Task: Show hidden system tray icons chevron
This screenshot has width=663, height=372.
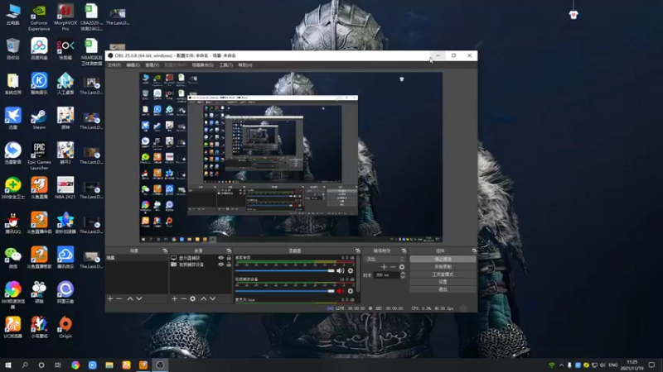Action: pos(561,365)
